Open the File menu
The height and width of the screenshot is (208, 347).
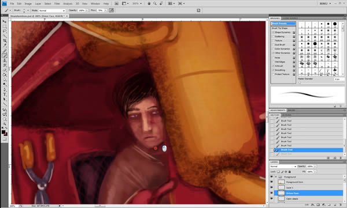(x=12, y=4)
